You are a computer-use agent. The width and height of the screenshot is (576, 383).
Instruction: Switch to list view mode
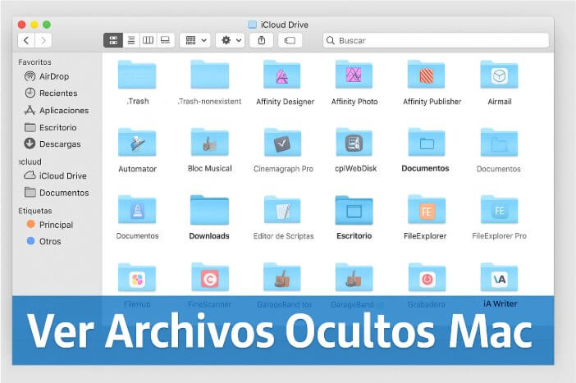pyautogui.click(x=131, y=40)
